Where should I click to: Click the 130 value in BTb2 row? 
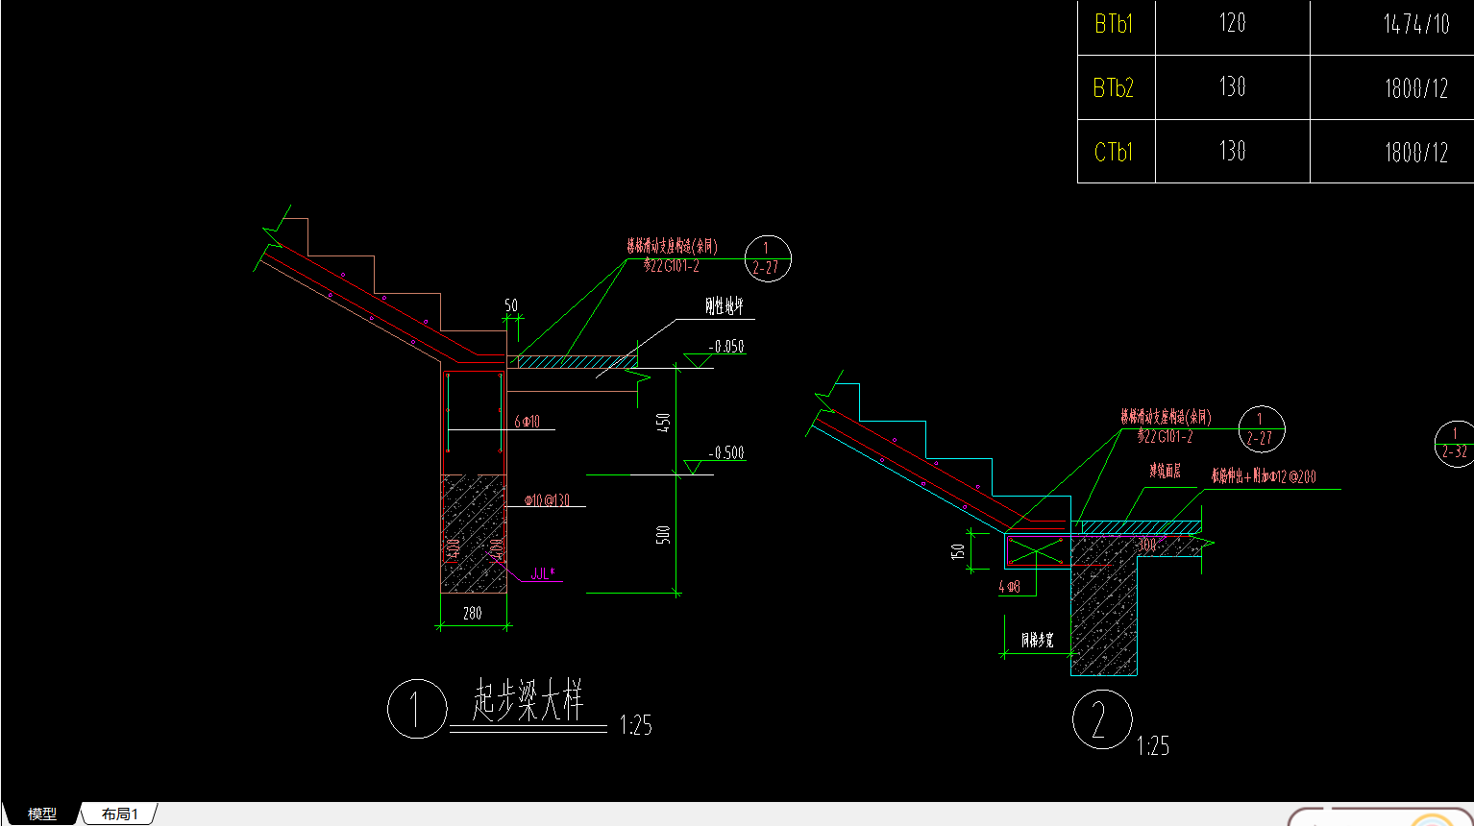point(1232,87)
